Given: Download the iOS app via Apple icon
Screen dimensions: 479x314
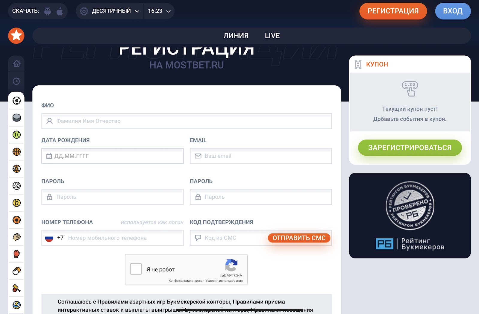Looking at the screenshot, I should (x=60, y=11).
